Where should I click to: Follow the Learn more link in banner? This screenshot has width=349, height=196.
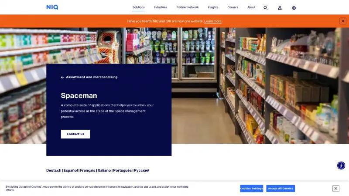click(x=213, y=21)
